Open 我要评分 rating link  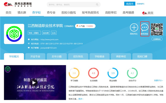click(x=158, y=81)
